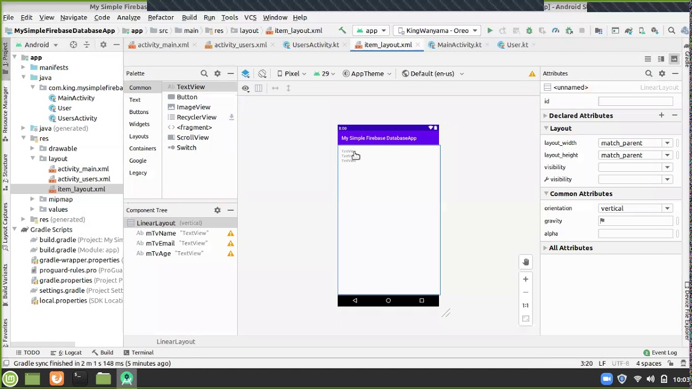Switch to Design view mode icon
The image size is (692, 389).
pos(674,59)
